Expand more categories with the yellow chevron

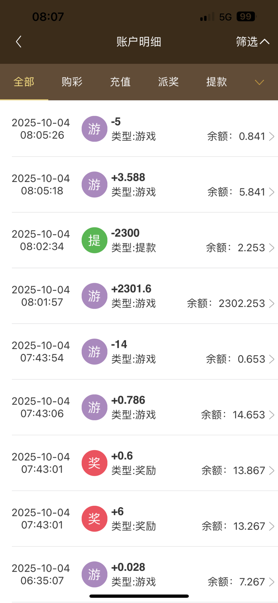point(259,82)
